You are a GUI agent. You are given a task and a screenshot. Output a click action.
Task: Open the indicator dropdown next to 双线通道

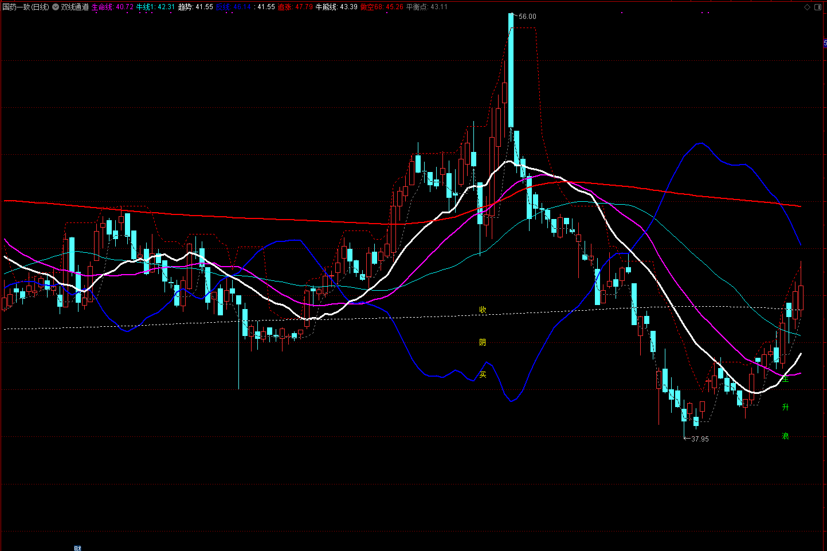[x=55, y=7]
